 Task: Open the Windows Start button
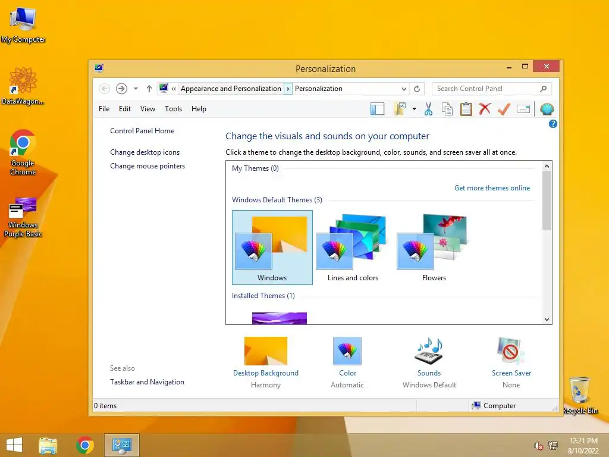click(14, 445)
